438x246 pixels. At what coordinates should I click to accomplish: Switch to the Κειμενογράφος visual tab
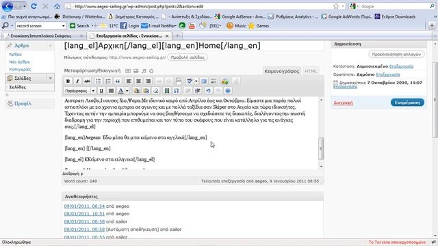coord(282,71)
